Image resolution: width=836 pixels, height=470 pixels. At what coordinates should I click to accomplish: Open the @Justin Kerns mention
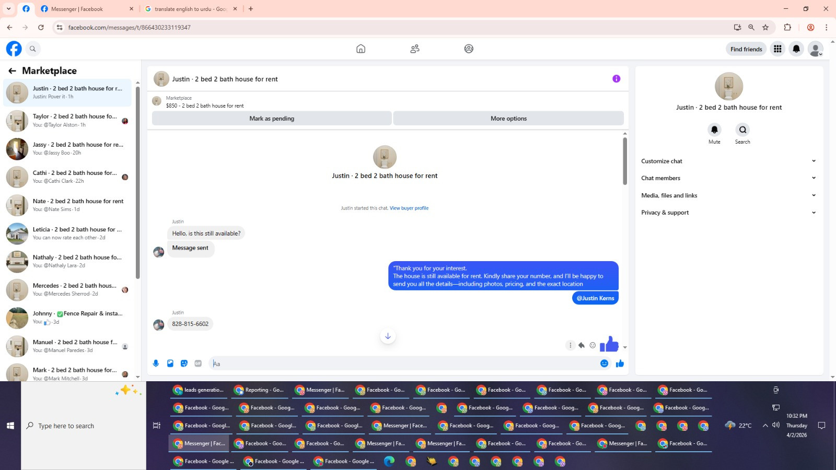(595, 298)
